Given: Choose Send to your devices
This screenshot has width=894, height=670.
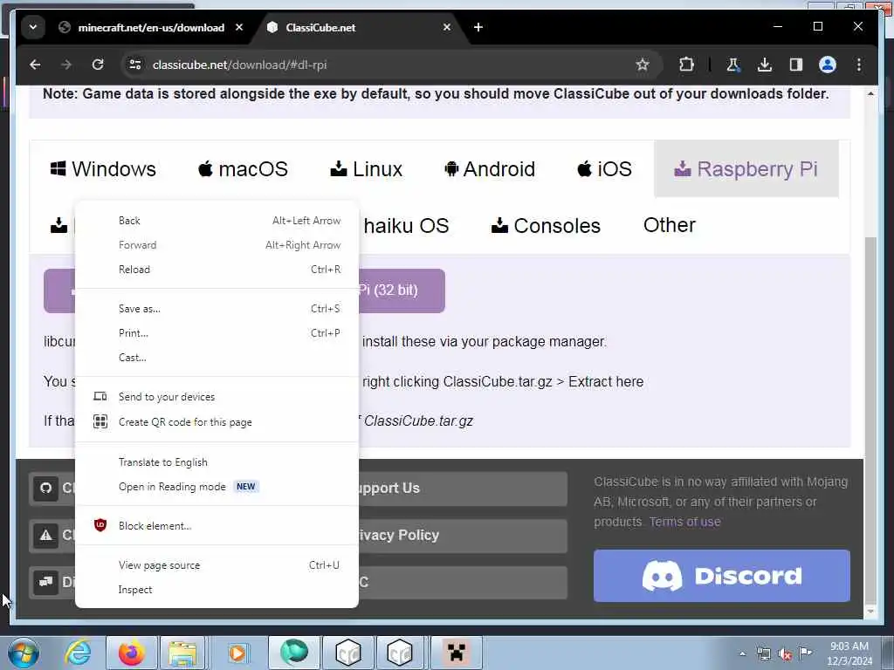Looking at the screenshot, I should point(217,397).
